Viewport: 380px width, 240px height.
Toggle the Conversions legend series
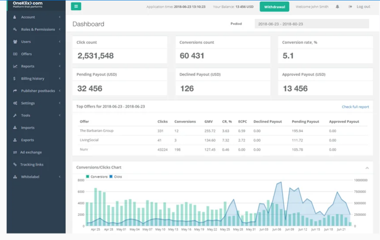(97, 176)
